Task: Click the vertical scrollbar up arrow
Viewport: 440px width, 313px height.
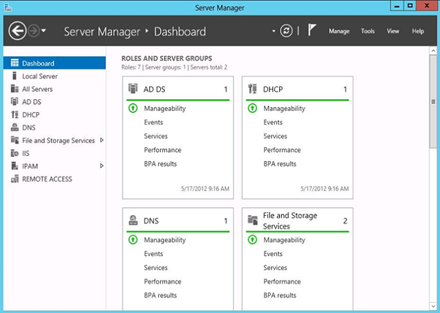Action: pos(433,51)
